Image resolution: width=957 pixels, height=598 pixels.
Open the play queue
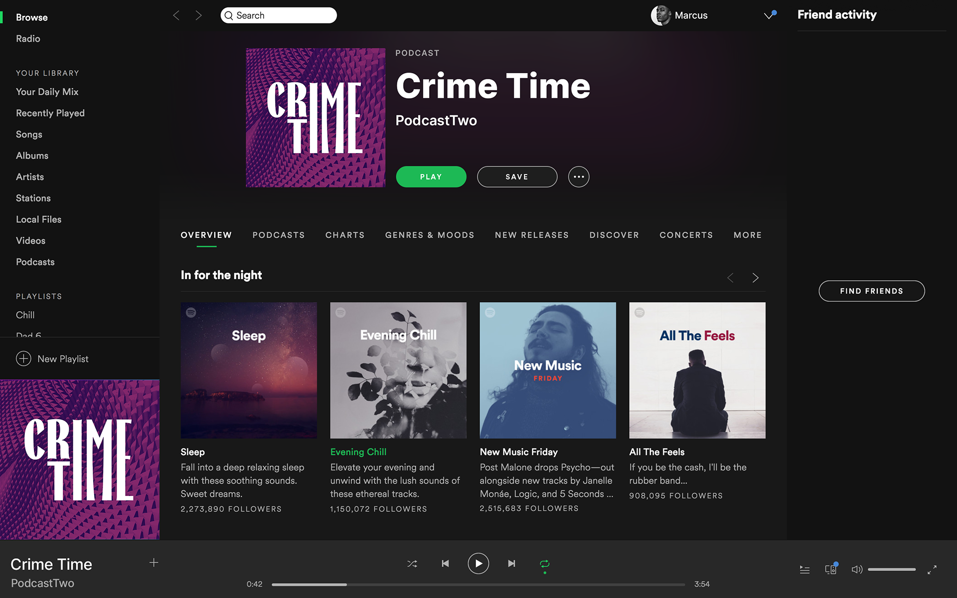(804, 570)
